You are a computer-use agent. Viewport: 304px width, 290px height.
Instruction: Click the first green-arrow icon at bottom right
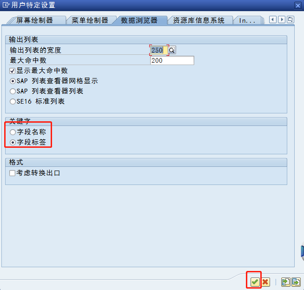285,282
